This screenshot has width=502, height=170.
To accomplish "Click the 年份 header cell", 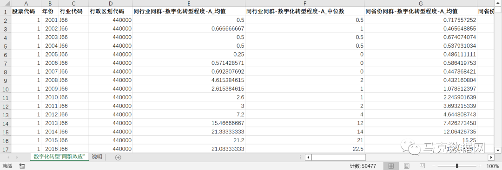I will 50,12.
